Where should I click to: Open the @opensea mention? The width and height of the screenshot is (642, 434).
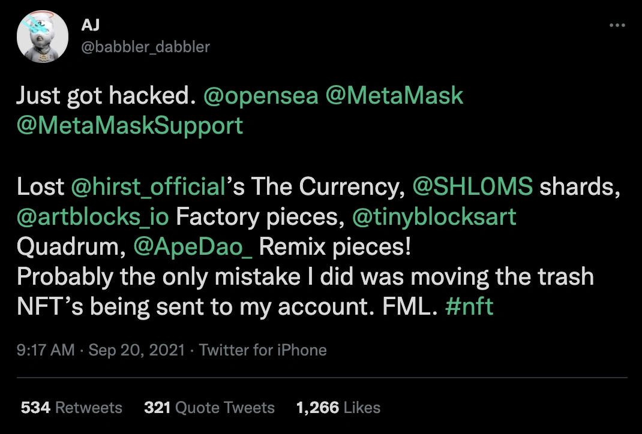pos(261,96)
